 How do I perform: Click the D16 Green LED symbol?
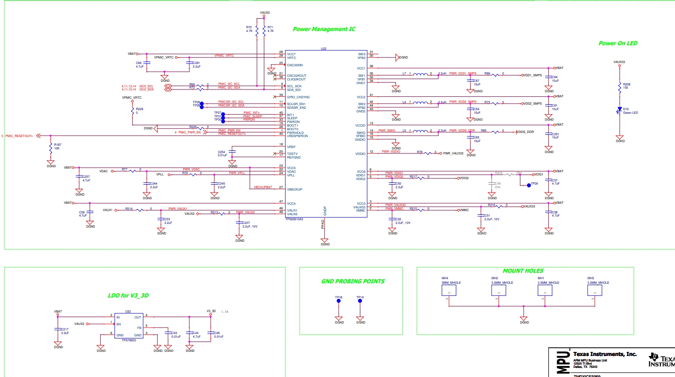click(620, 110)
